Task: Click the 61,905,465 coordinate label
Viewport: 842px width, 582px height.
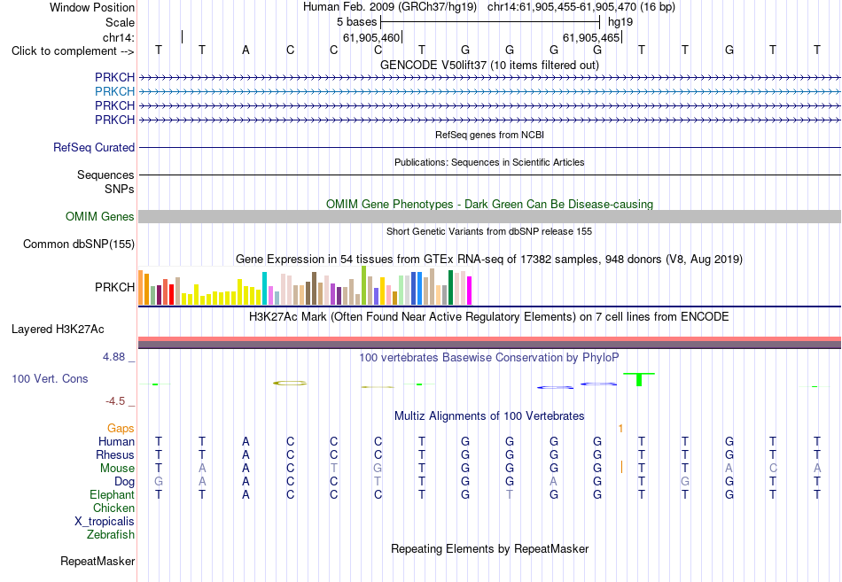Action: click(x=591, y=37)
